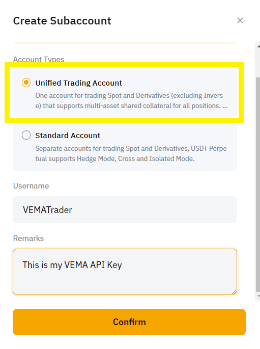Click the scrollbar up arrow

(x=258, y=46)
